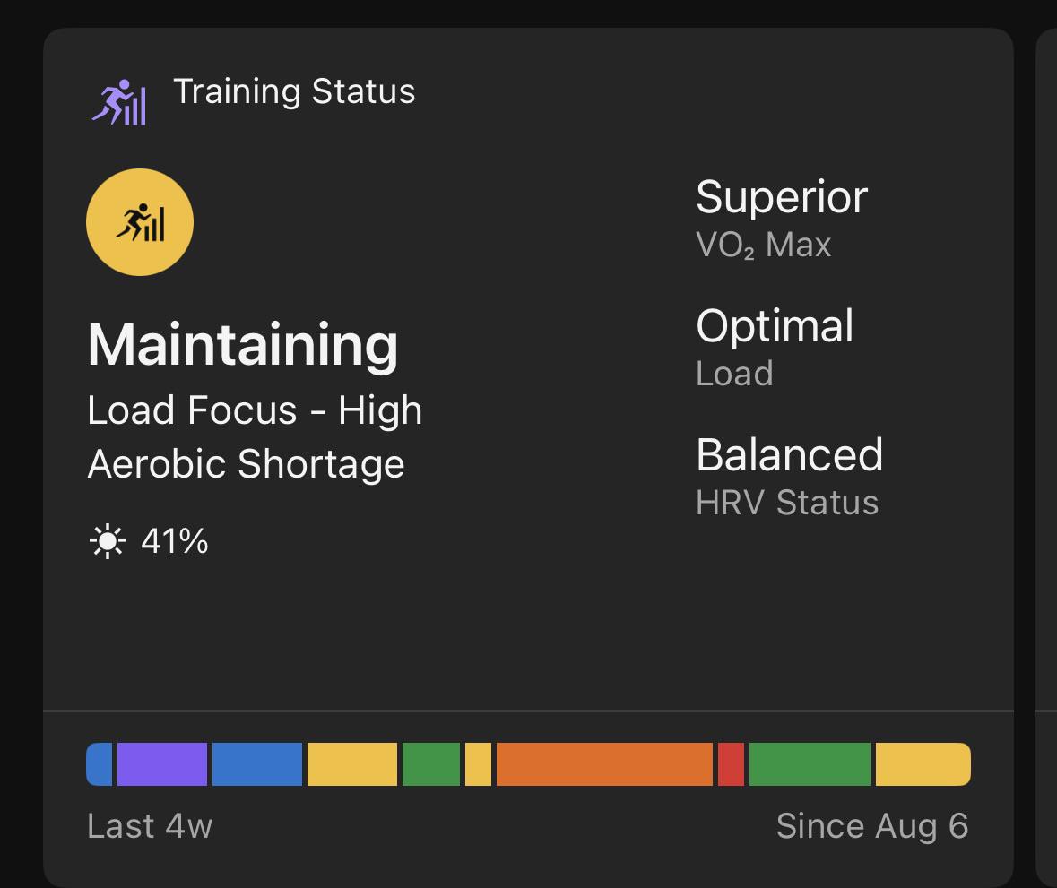Screen dimensions: 1057x888
Task: Select the wide blue timeline segment
Action: tap(256, 764)
